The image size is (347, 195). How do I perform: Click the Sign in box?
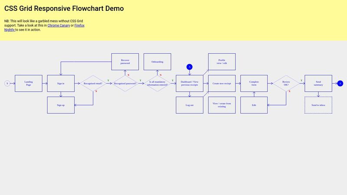coord(61,83)
